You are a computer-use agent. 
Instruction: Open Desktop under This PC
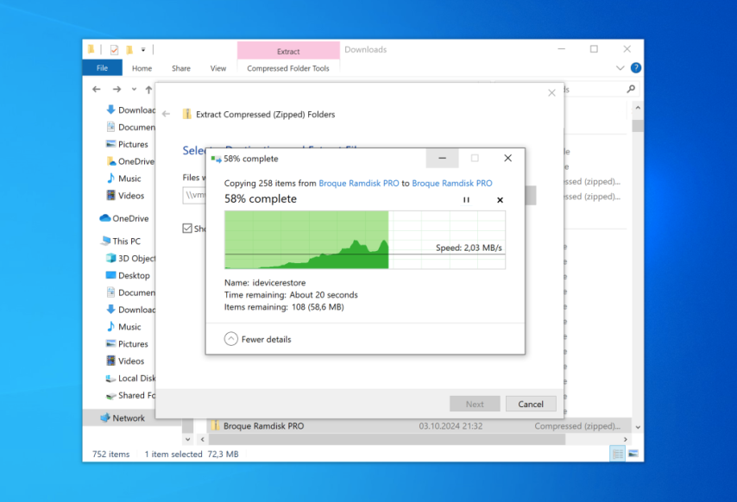(x=128, y=276)
